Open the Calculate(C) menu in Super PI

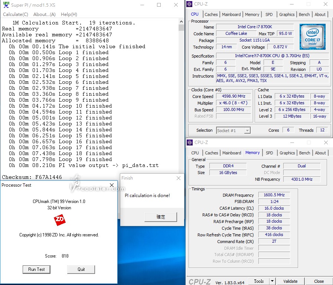coord(16,14)
